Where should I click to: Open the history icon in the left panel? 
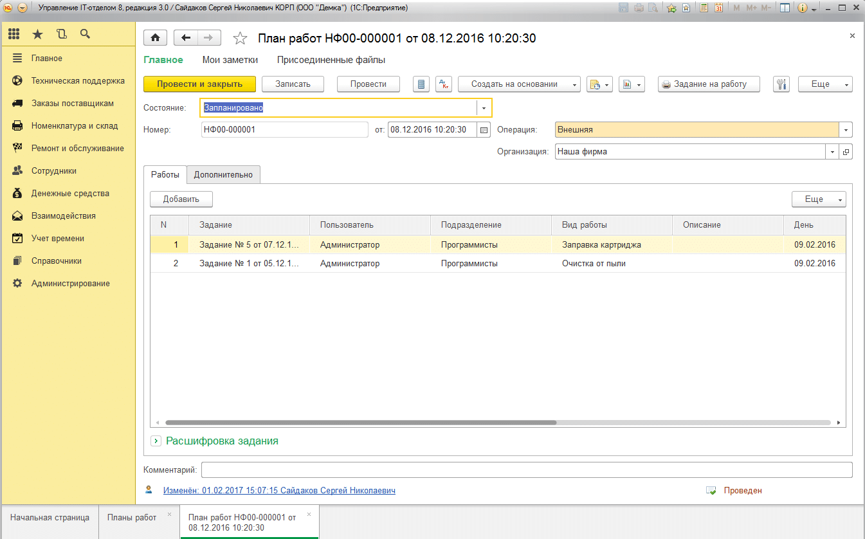coord(62,34)
